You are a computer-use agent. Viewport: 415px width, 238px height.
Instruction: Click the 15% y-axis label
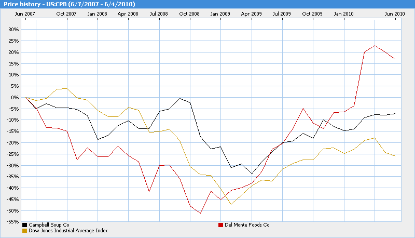pos(14,64)
